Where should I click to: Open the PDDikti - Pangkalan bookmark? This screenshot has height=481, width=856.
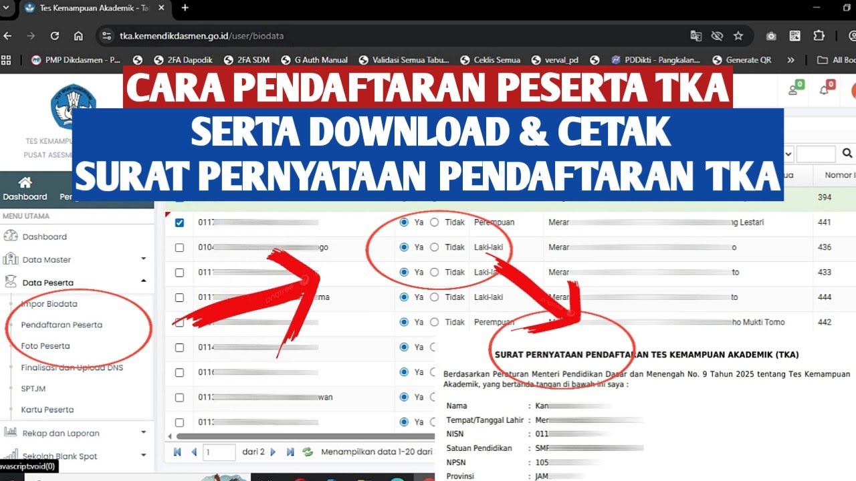[655, 60]
